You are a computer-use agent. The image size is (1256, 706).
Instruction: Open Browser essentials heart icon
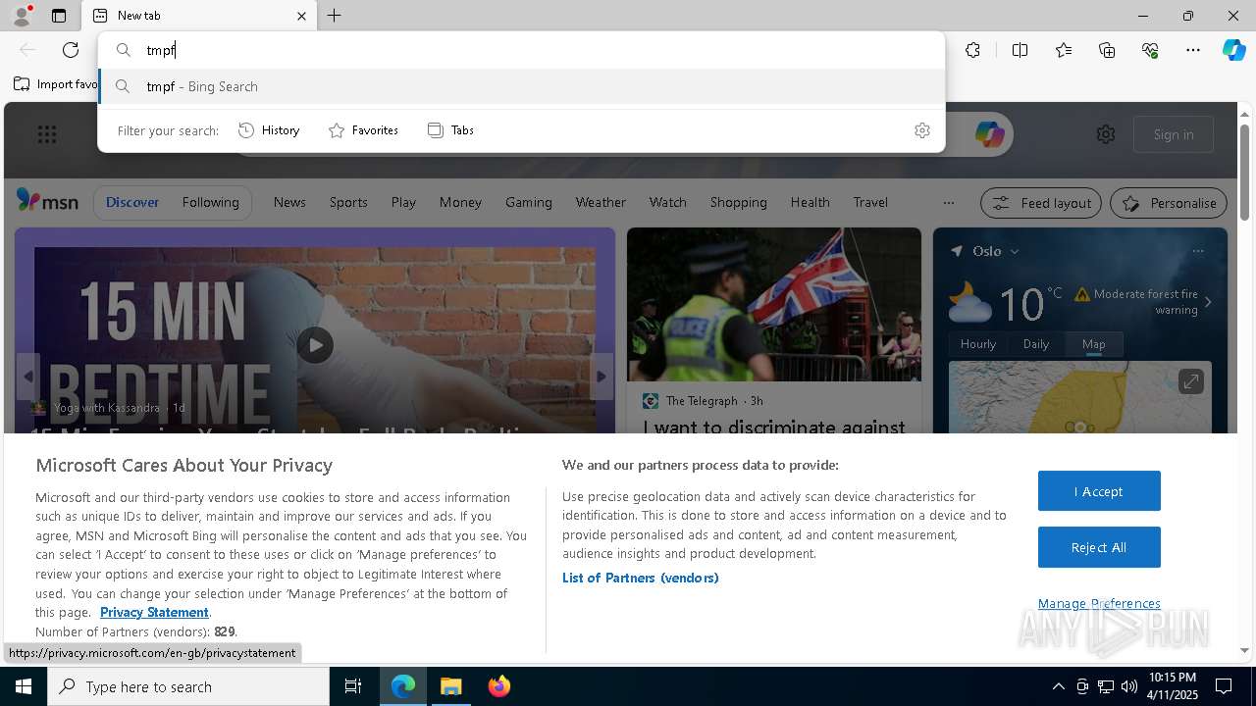(x=1150, y=50)
